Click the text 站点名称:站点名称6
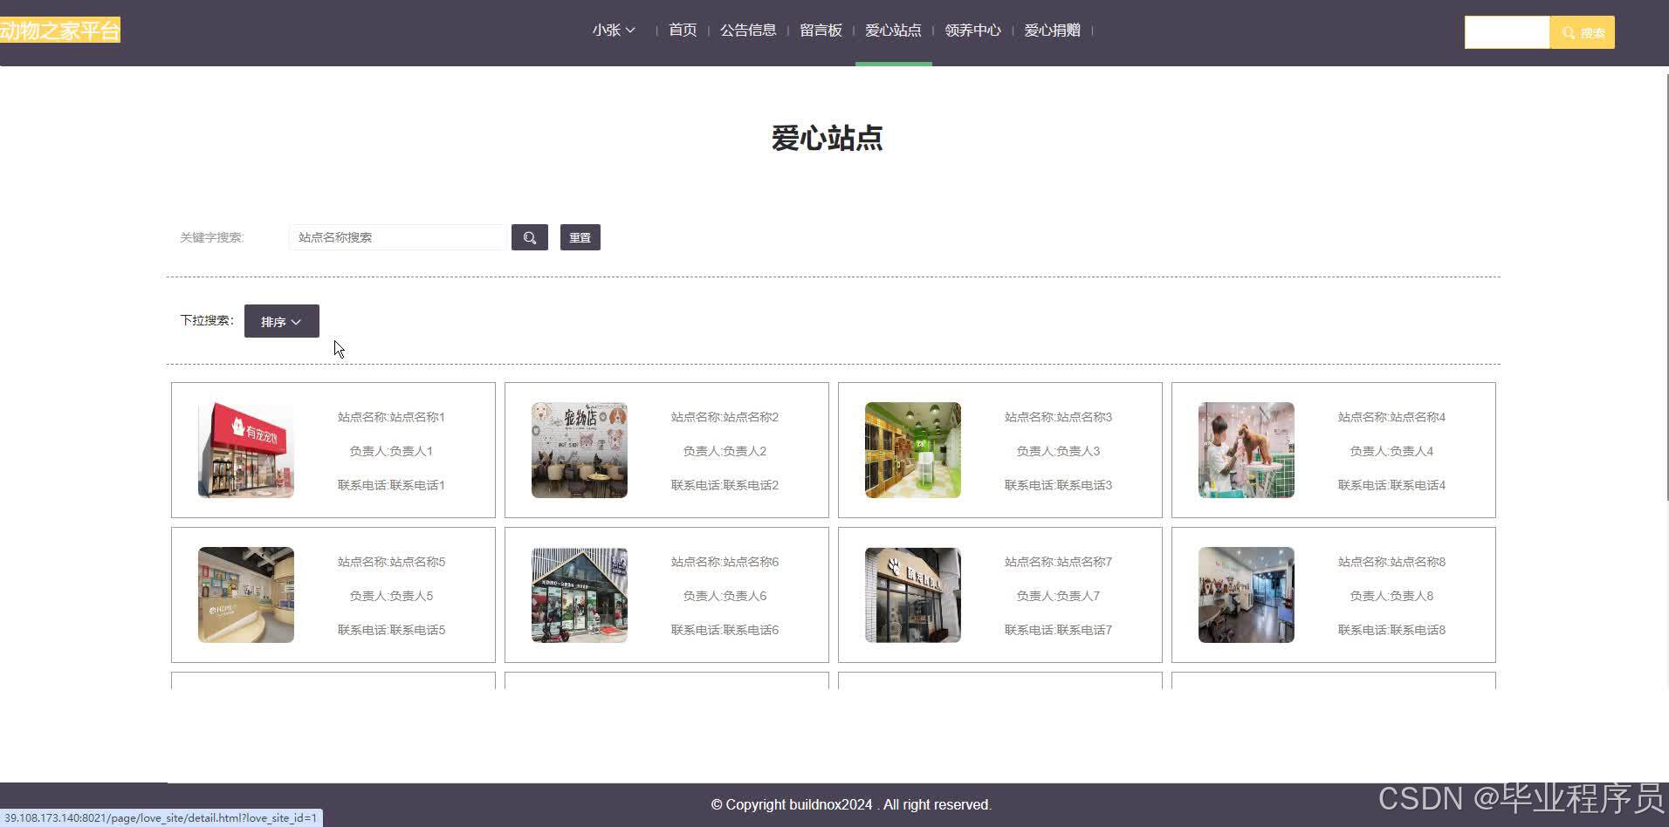The width and height of the screenshot is (1669, 827). click(x=725, y=562)
